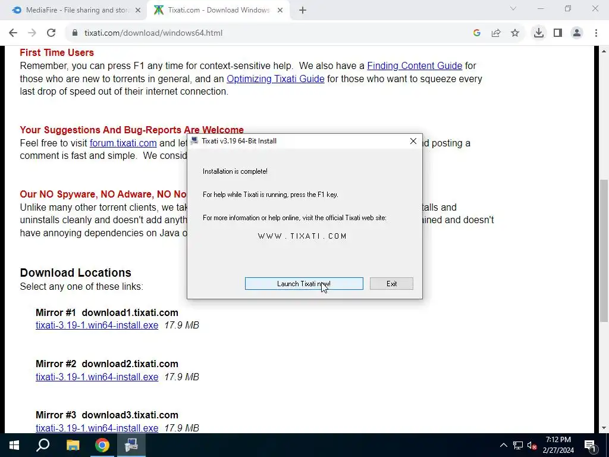Click scrollbar down arrow
609x457 pixels.
[604, 428]
